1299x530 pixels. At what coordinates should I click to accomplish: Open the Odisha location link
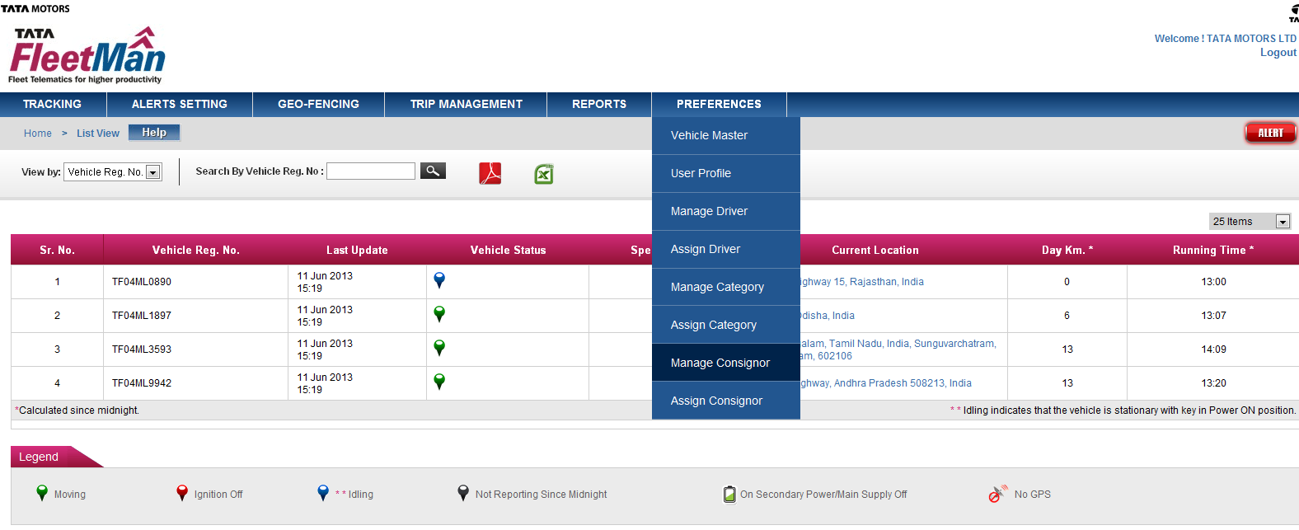[x=828, y=316]
